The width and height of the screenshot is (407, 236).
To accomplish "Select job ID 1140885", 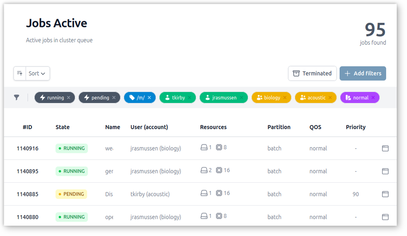I will pyautogui.click(x=27, y=194).
